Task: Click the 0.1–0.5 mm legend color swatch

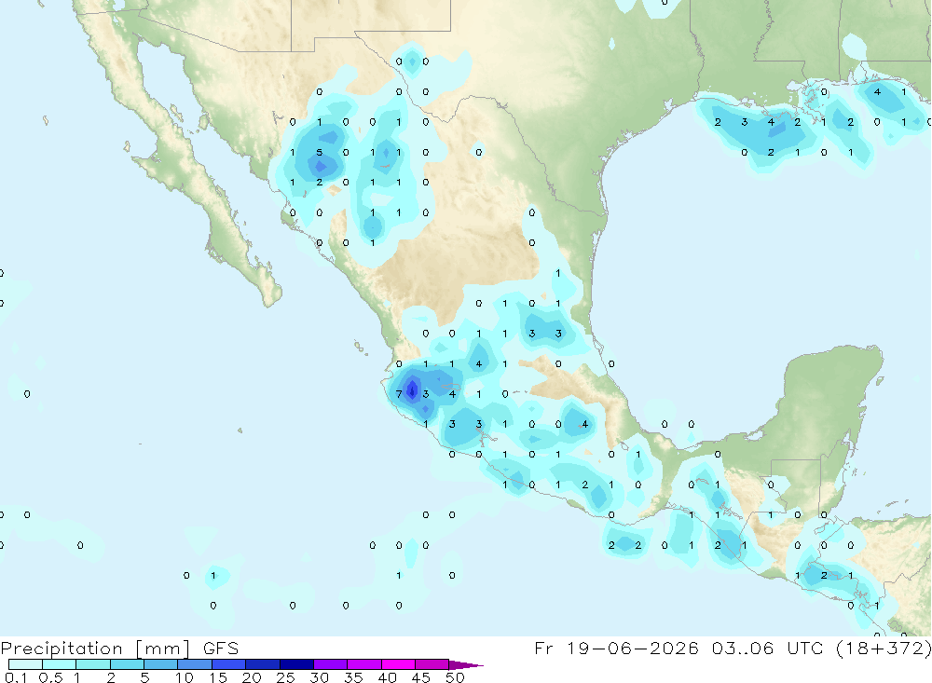Action: [25, 664]
